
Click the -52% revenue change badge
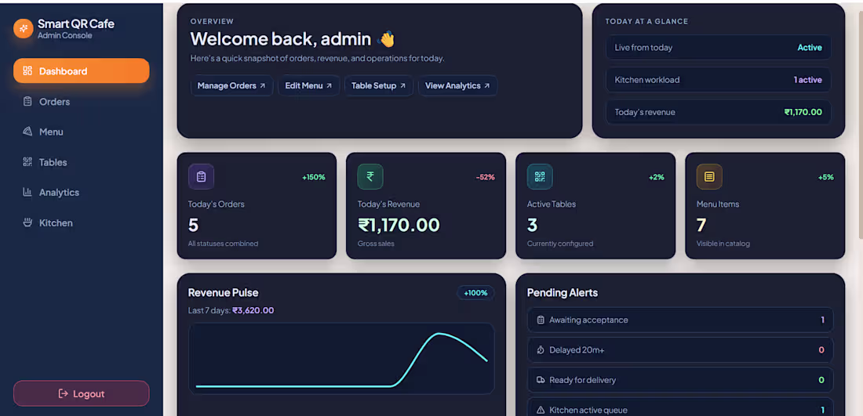[x=486, y=177]
